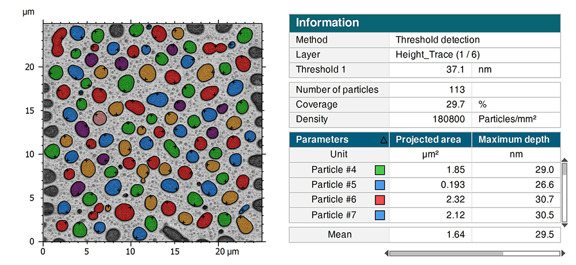
Task: Click the horizontal scrollbar right arrow
Action: [x=562, y=254]
